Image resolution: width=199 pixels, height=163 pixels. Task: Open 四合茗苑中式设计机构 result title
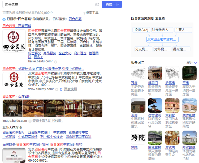pos(43,69)
